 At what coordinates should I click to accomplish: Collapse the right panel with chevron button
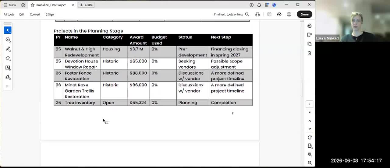point(309,104)
